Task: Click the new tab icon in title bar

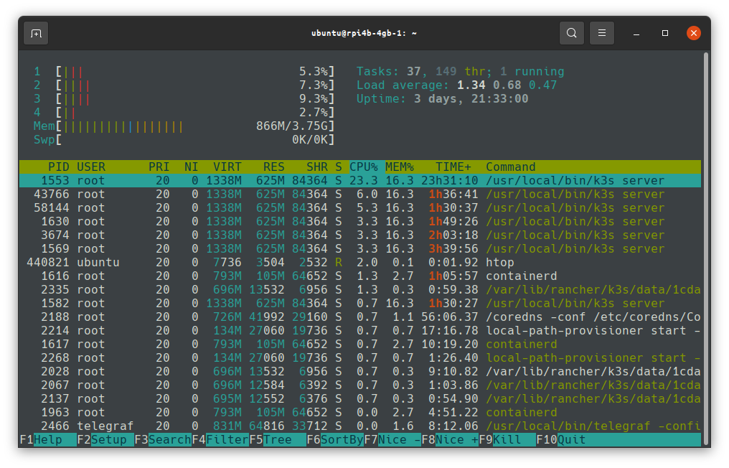Action: tap(36, 33)
